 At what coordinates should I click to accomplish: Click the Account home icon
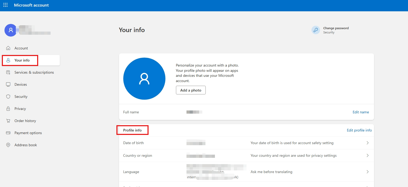pos(8,48)
